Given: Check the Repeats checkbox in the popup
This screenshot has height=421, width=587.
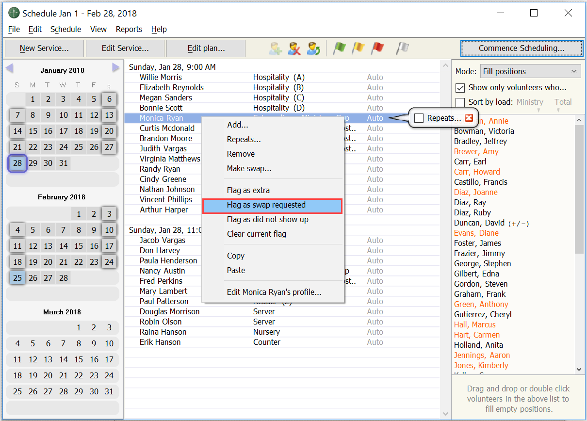Looking at the screenshot, I should [x=419, y=118].
